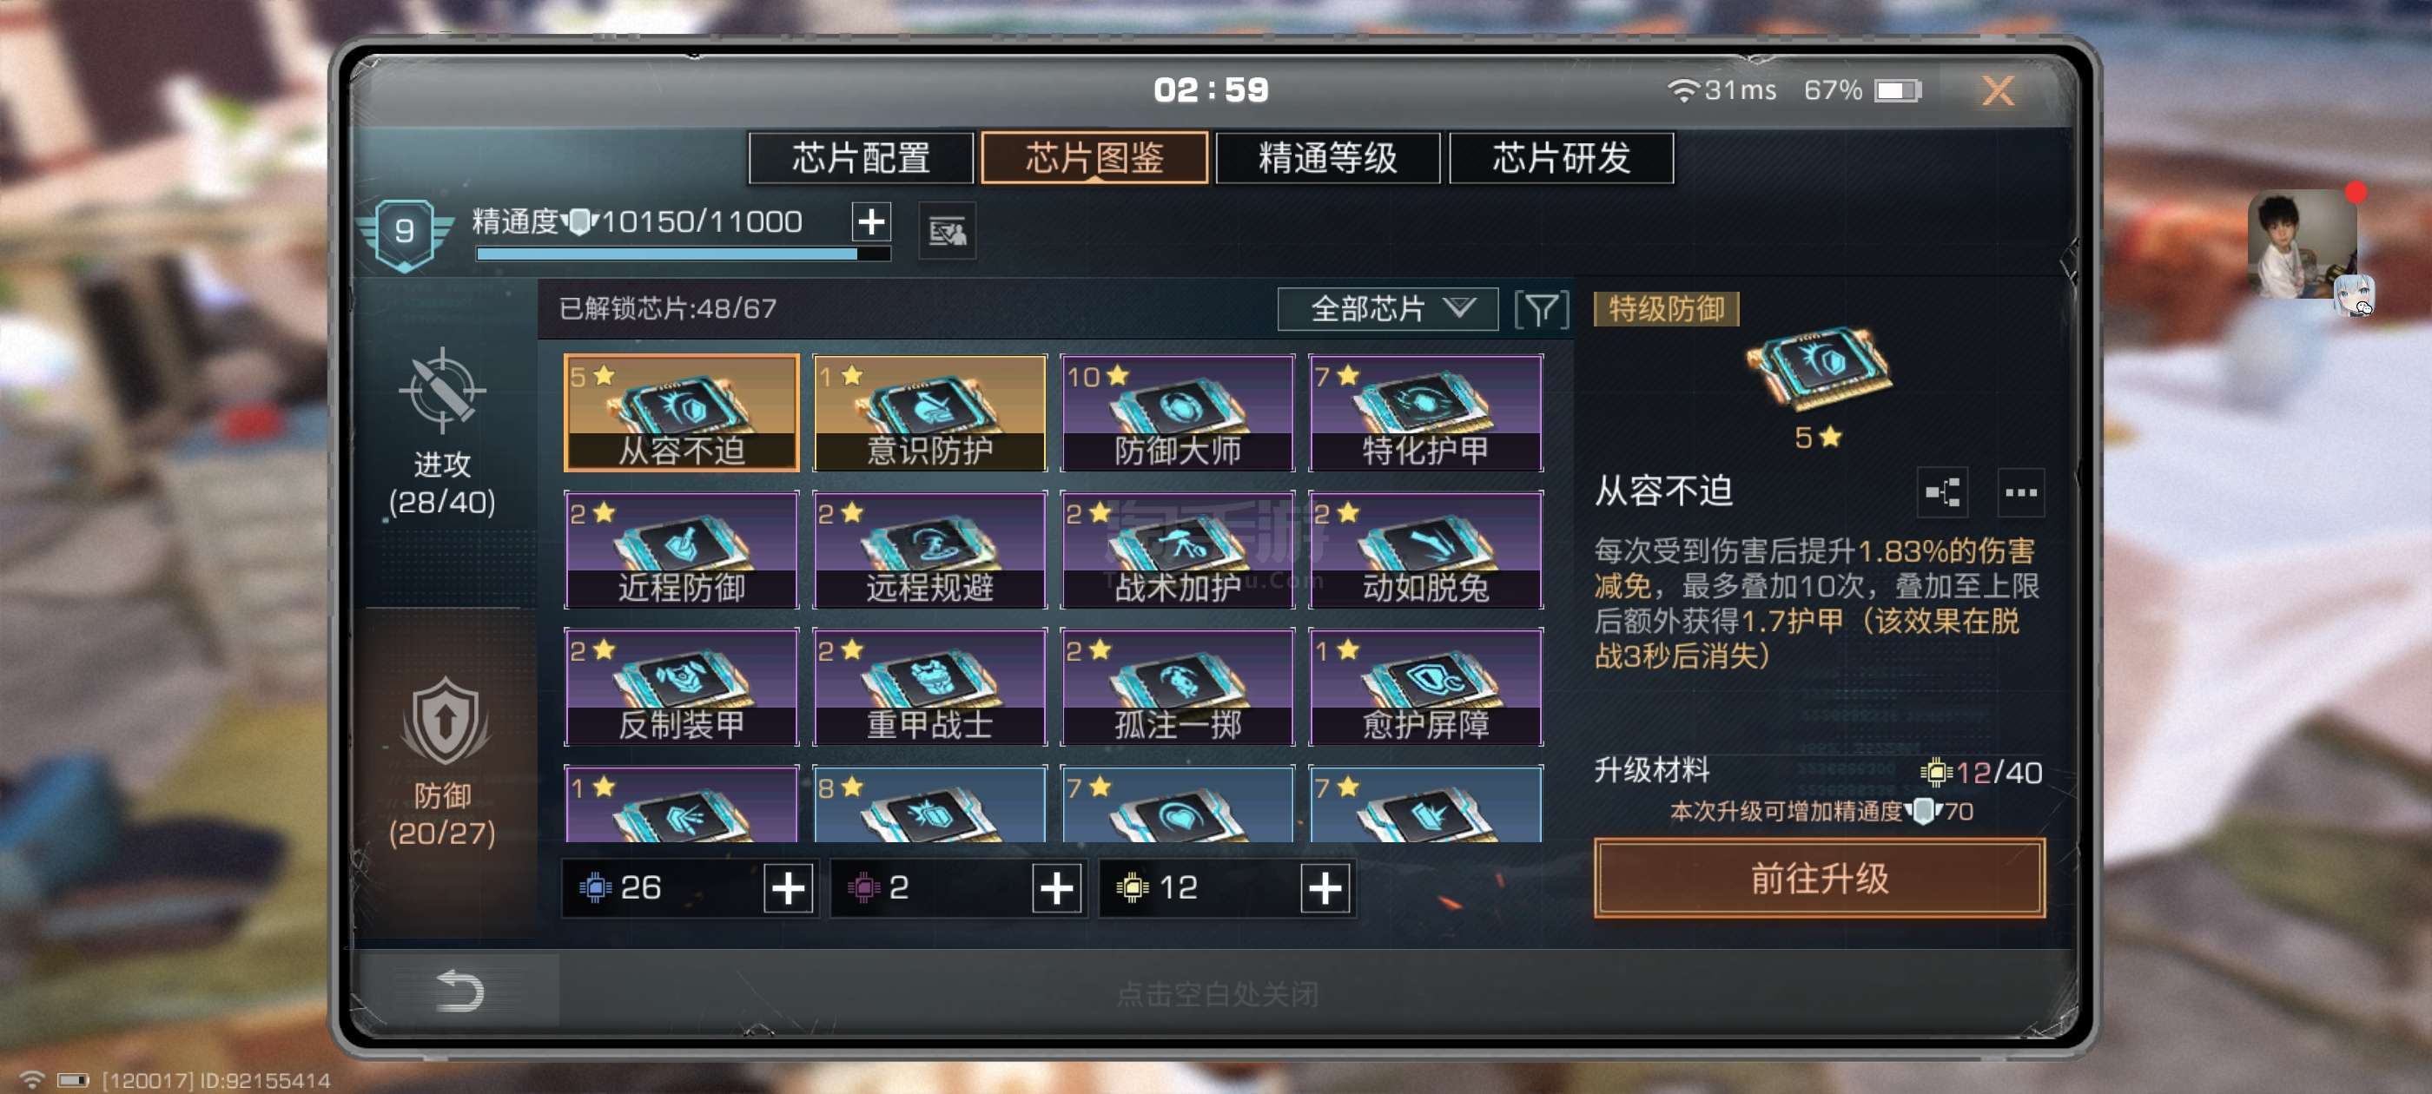Select the 防御大师 chip card
This screenshot has width=2432, height=1094.
tap(1176, 412)
